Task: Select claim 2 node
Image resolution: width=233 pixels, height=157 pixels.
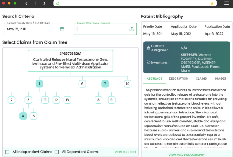Action: pyautogui.click(x=12, y=100)
